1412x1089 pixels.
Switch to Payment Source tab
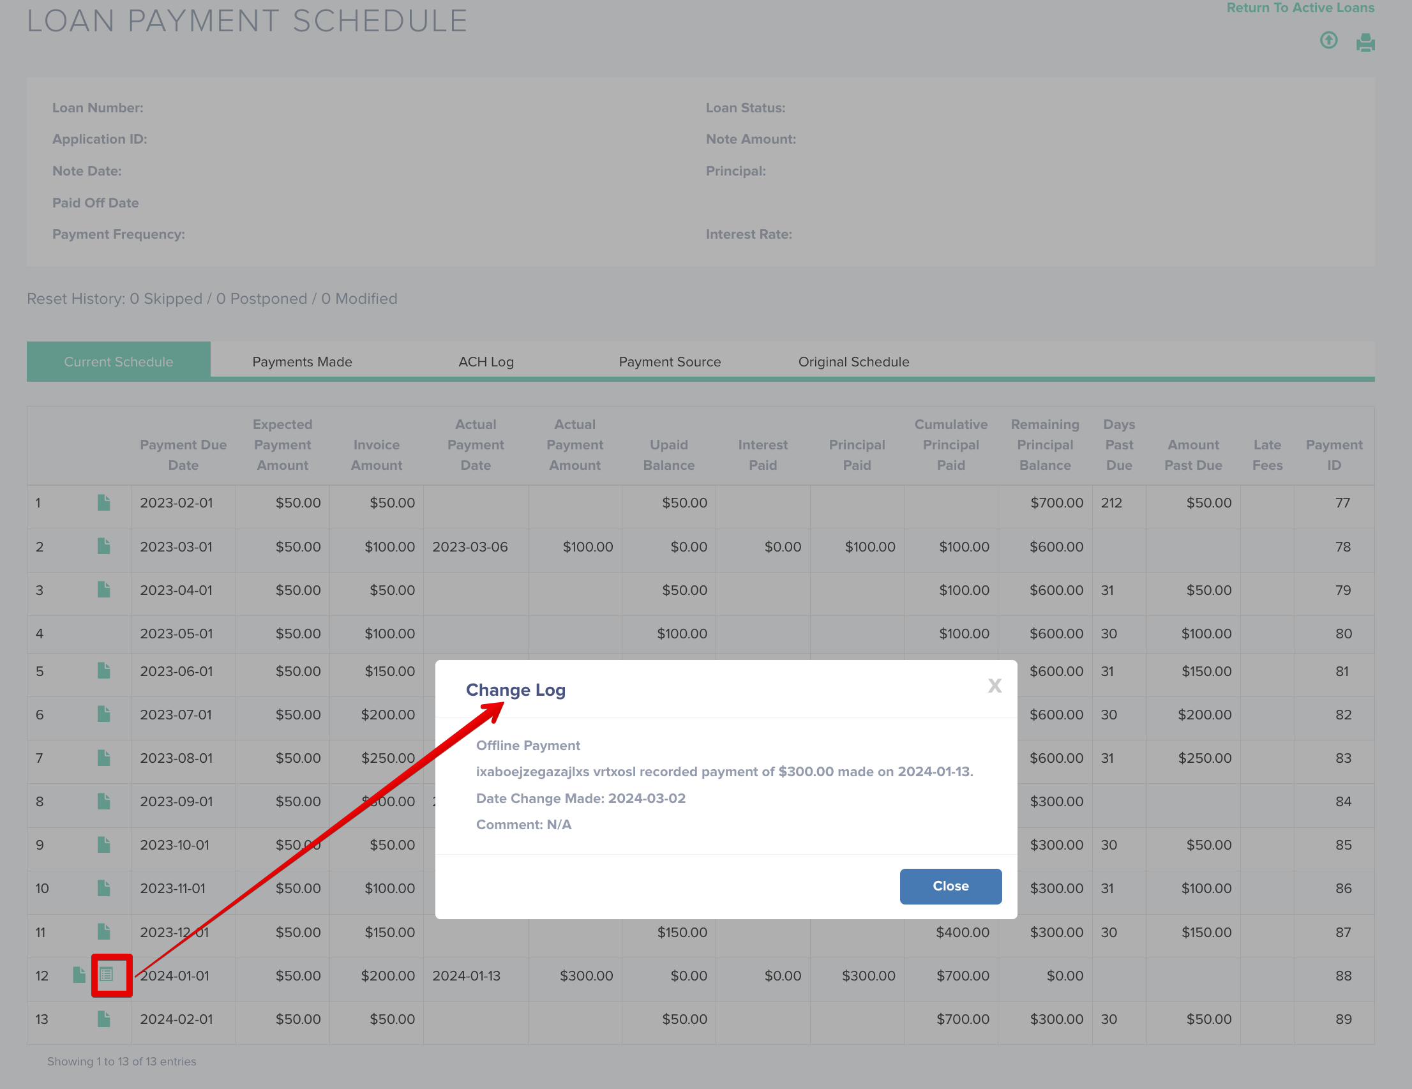(669, 361)
